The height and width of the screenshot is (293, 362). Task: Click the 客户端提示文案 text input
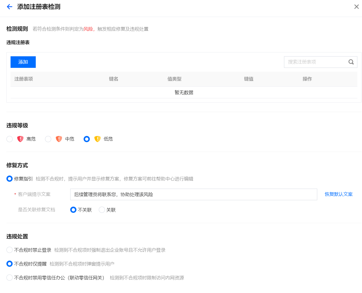pyautogui.click(x=193, y=195)
